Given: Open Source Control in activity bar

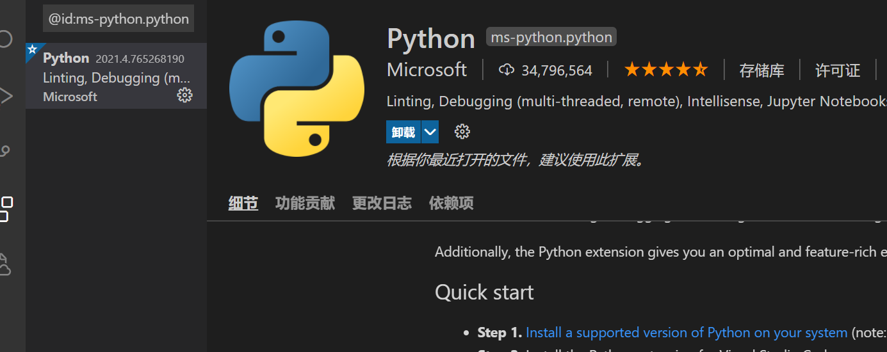Looking at the screenshot, I should (x=5, y=151).
